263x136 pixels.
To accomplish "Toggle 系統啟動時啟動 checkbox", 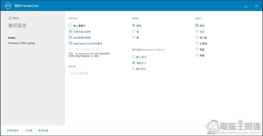I will click(x=70, y=37).
